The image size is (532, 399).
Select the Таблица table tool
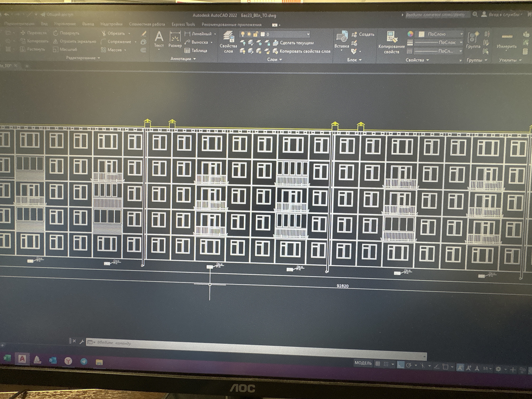click(196, 51)
